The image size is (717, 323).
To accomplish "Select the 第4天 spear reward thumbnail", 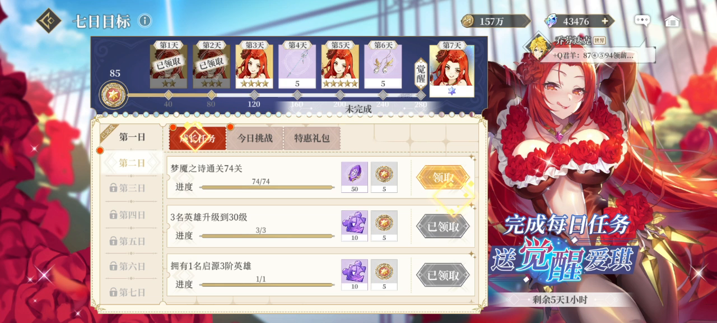I will pos(297,66).
